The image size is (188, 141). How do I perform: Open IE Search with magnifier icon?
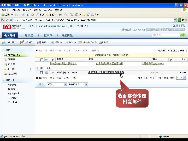click(x=38, y=15)
